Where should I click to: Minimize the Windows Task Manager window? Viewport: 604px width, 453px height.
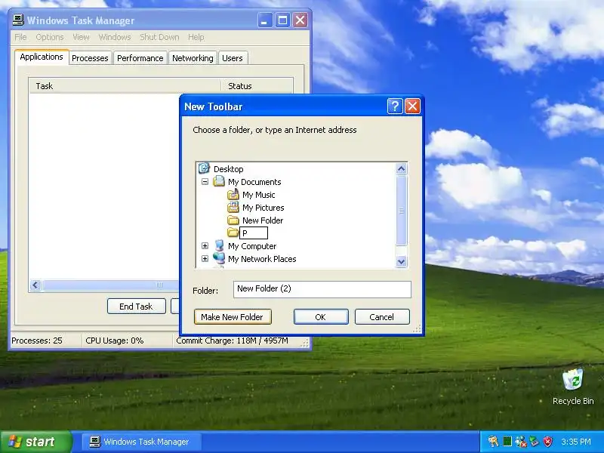[265, 20]
